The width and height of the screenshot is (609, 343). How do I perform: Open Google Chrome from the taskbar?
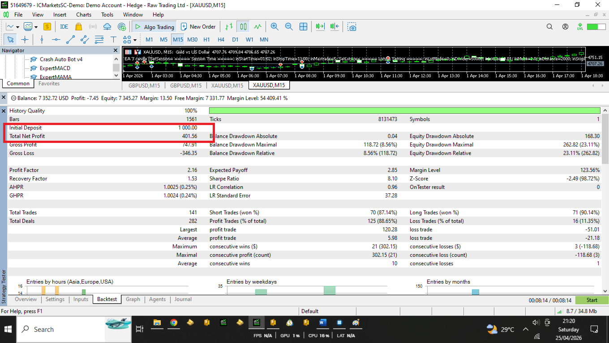click(173, 322)
